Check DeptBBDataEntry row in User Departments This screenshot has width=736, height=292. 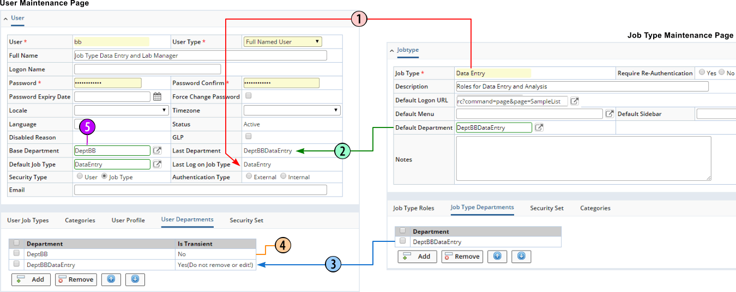16,264
